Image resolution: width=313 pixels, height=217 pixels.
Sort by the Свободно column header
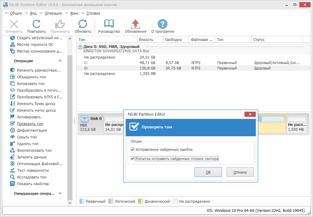pos(176,39)
